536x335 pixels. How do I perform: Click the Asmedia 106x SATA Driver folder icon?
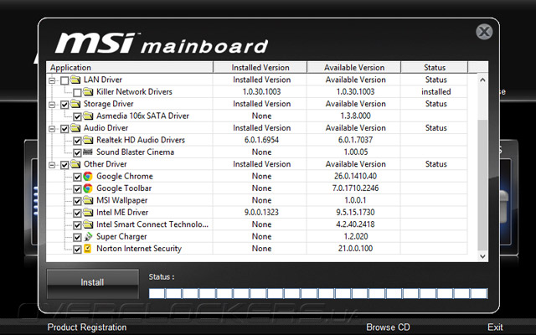point(88,116)
